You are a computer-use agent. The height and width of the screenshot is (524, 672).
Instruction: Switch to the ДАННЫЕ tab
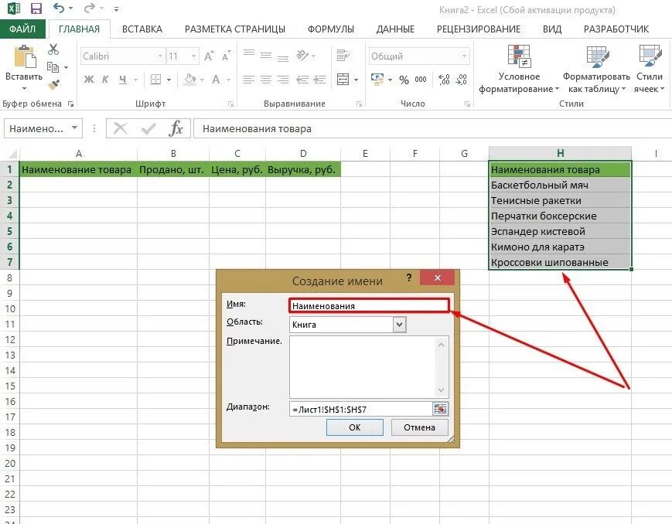coord(395,29)
